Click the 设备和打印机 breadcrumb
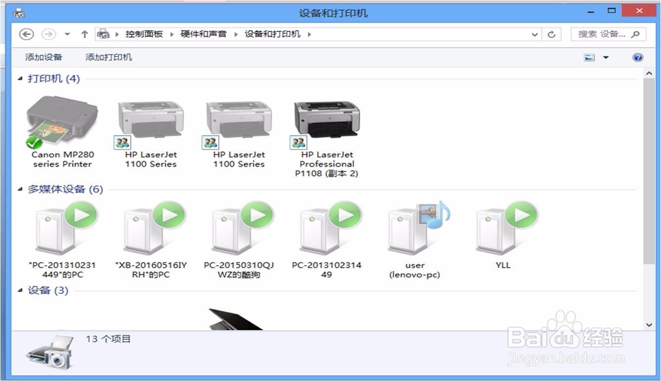Image resolution: width=661 pixels, height=381 pixels. coord(273,34)
